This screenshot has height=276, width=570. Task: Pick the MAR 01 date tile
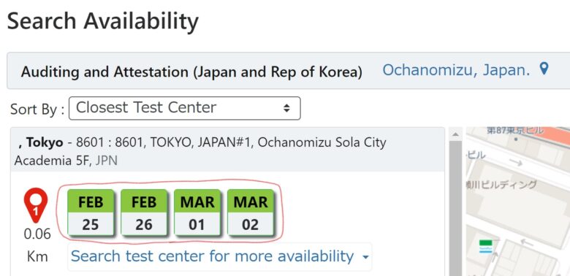tap(197, 212)
